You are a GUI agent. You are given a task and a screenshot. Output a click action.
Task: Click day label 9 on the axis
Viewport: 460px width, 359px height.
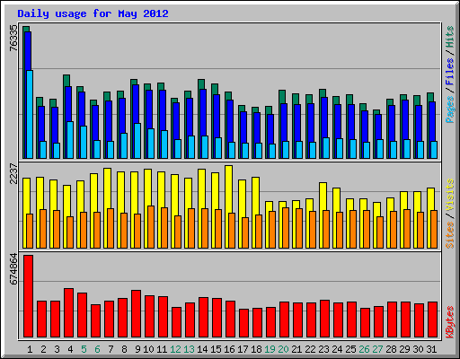tap(137, 349)
